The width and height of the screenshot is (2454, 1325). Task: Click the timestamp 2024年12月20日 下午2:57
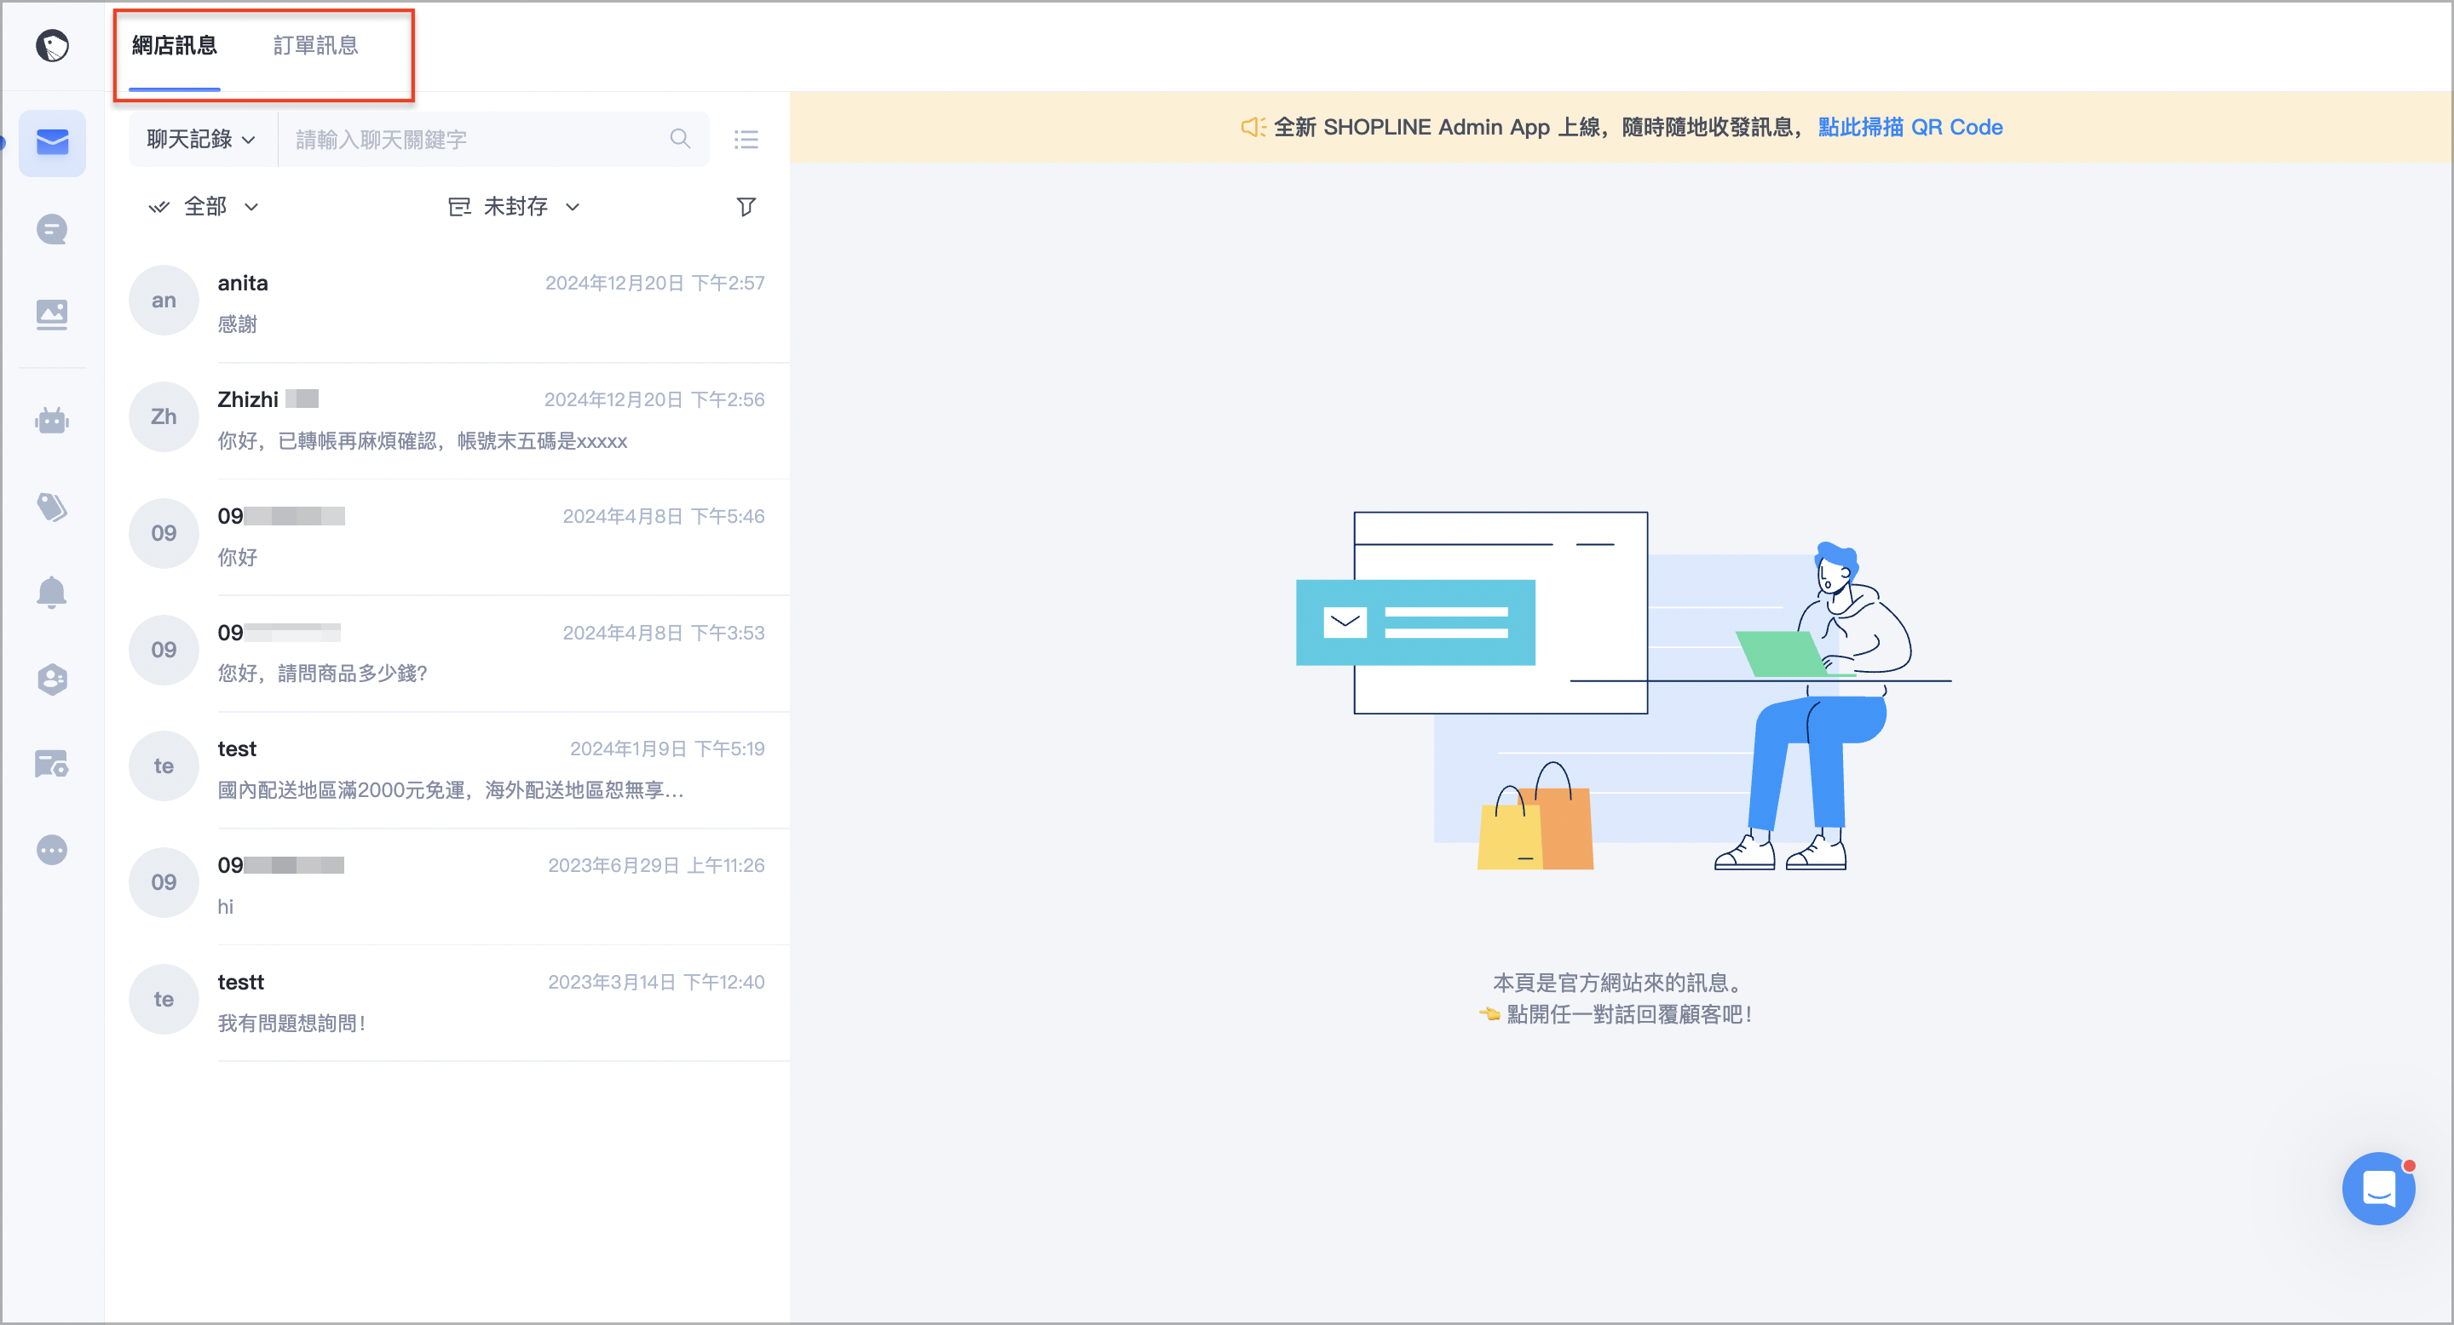(654, 283)
